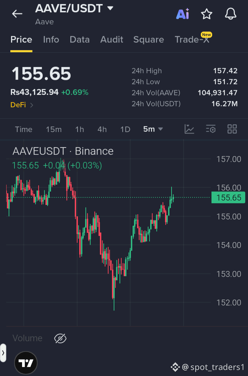The width and height of the screenshot is (248, 376).
Task: Select the 1D timeframe
Action: pos(125,129)
